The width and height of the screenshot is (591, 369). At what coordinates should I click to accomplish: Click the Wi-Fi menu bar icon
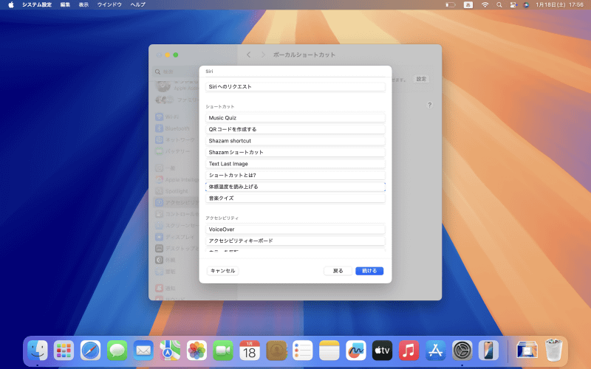pyautogui.click(x=485, y=4)
